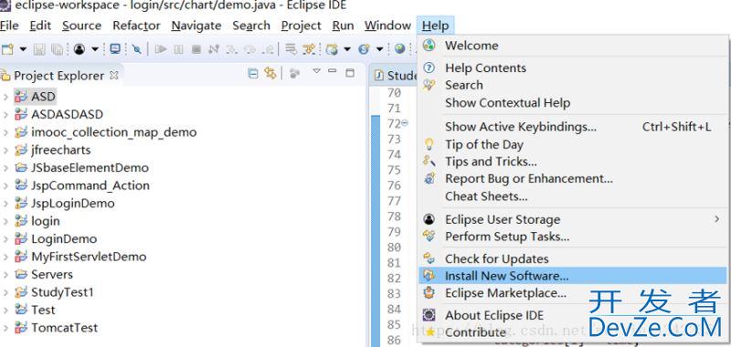
Task: Click the Step Into icon
Action: 232,49
